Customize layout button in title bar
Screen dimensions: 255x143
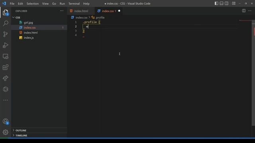(234, 4)
